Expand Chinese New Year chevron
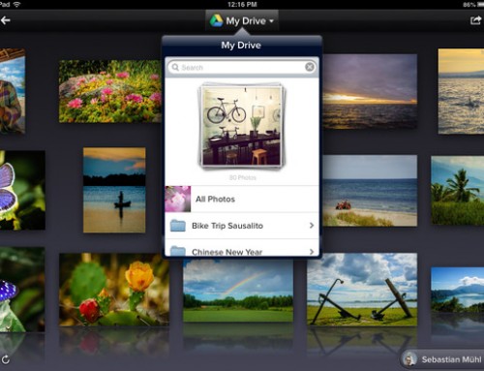This screenshot has height=371, width=484. point(312,252)
